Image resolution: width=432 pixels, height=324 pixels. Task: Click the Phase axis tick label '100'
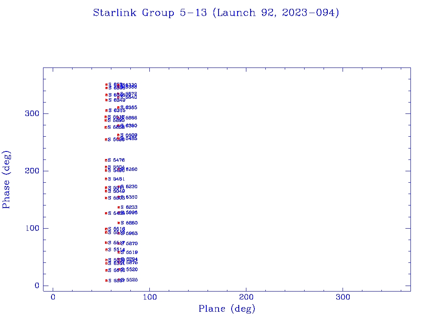pos(32,228)
